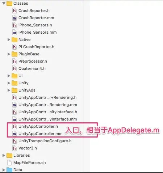163x173 pixels.
Task: Expand the Unity folder triangle
Action: pos(9,83)
